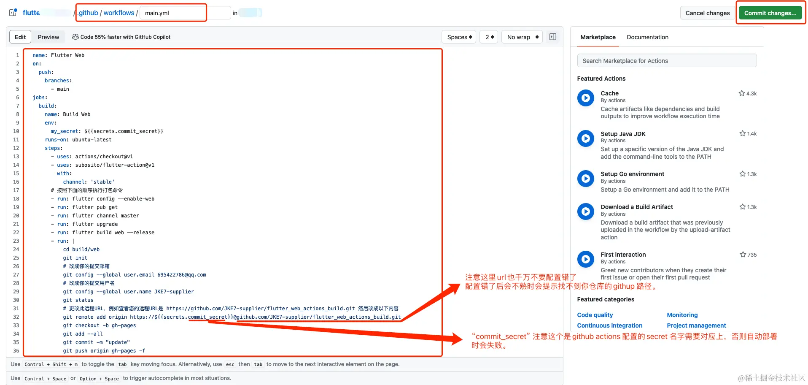Screen dimensions: 808x385
Task: Open the Setup Go environment action title
Action: (x=632, y=174)
